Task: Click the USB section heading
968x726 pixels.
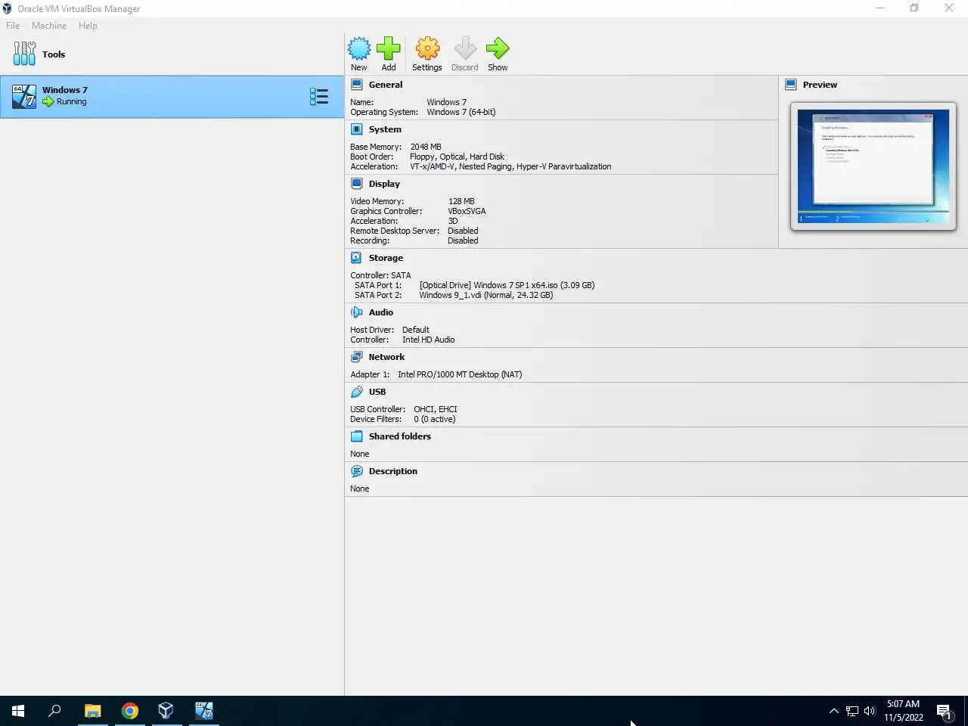Action: [x=377, y=392]
